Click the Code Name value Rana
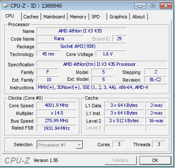Viewport: 175px width, 168px height. (60, 38)
